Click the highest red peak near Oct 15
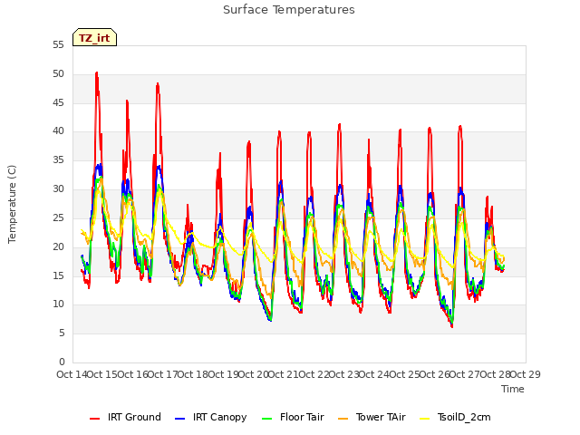580x435 pixels. pyautogui.click(x=97, y=73)
